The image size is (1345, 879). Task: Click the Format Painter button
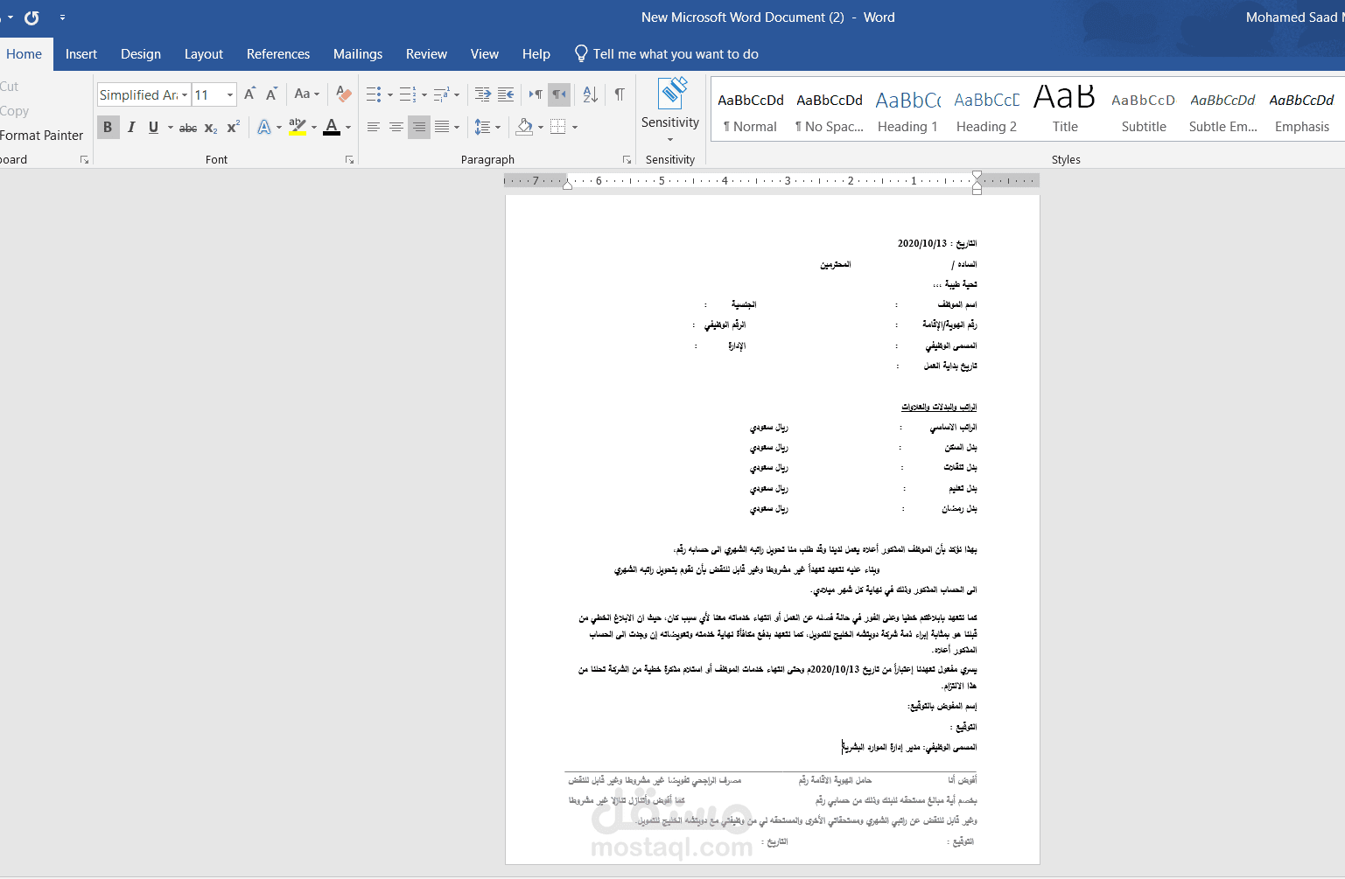pyautogui.click(x=41, y=136)
